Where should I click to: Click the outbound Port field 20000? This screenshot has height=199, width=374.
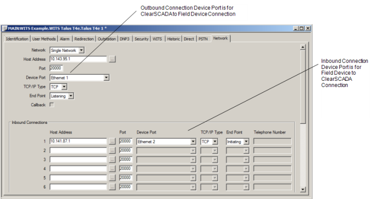(x=56, y=68)
